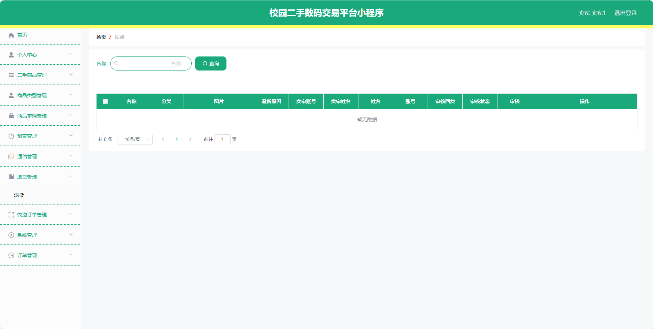The width and height of the screenshot is (653, 329).
Task: Click the 审核 column header
Action: click(x=515, y=101)
